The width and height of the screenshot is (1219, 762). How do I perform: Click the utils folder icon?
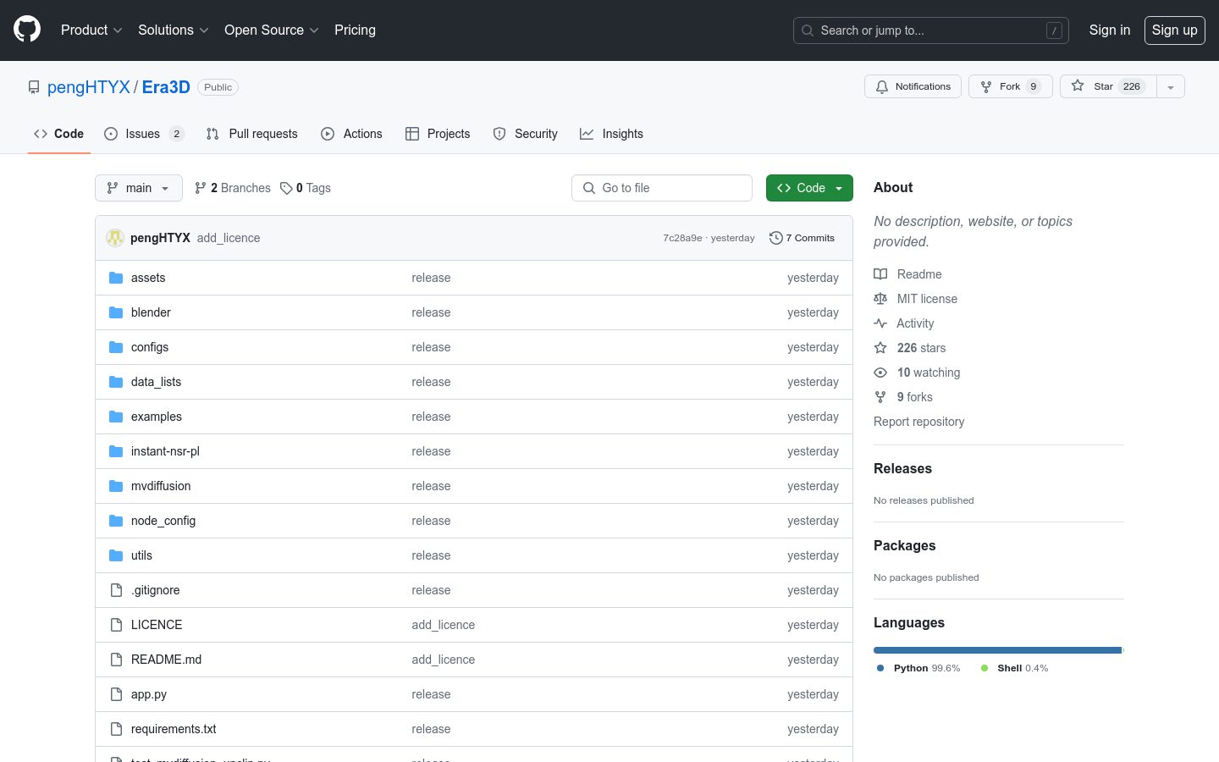[116, 555]
